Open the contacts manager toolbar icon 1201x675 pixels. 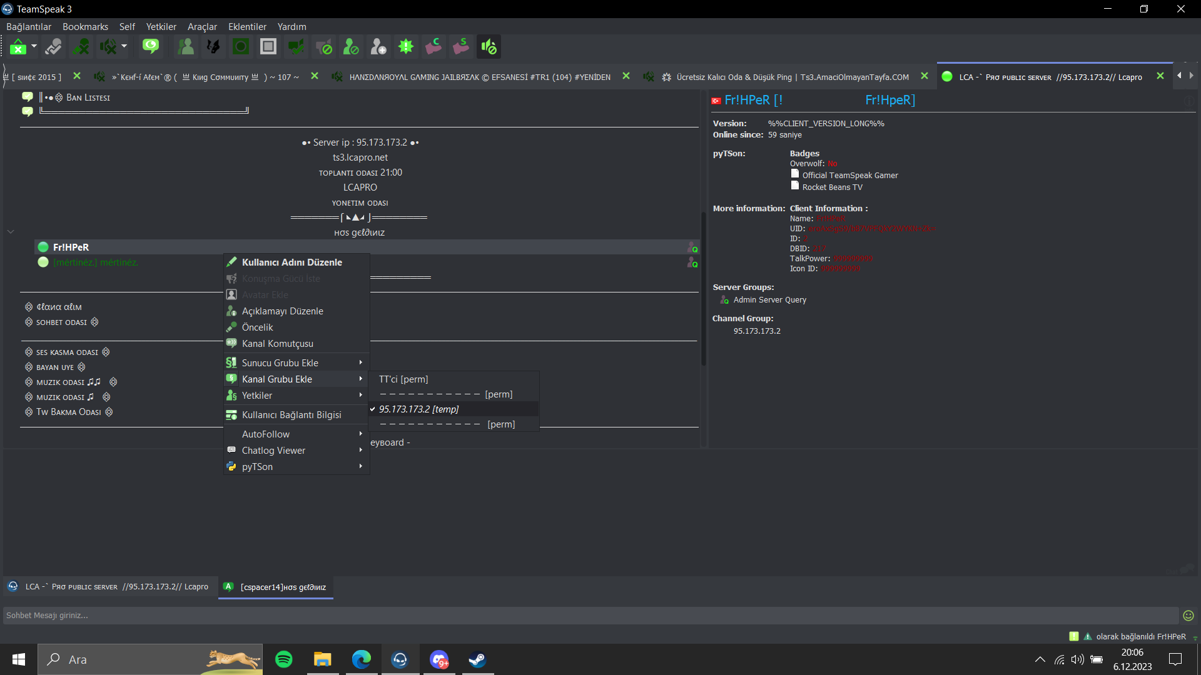186,47
